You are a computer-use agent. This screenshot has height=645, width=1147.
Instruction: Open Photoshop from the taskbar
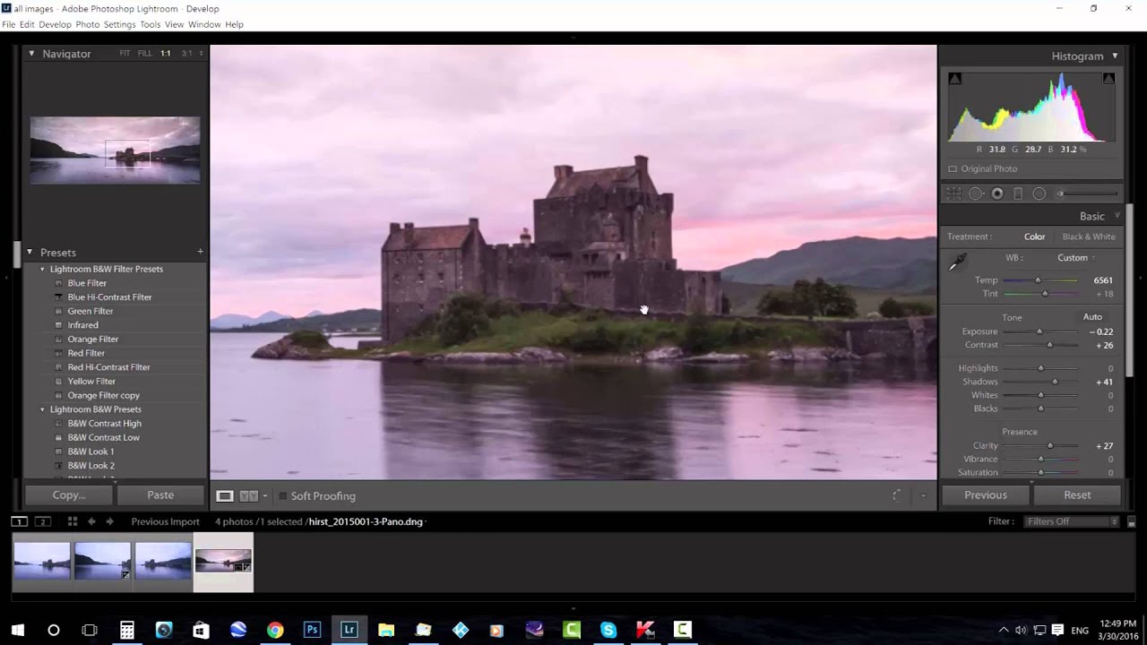[x=312, y=630]
